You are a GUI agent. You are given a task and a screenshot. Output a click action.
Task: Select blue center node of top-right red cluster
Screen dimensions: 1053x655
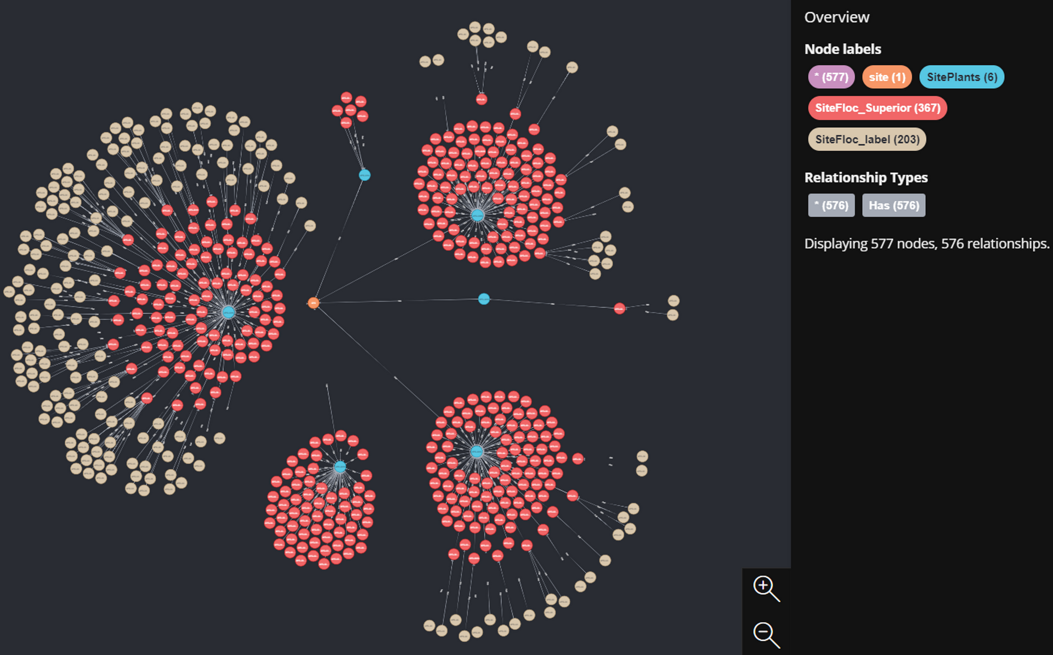(x=478, y=215)
